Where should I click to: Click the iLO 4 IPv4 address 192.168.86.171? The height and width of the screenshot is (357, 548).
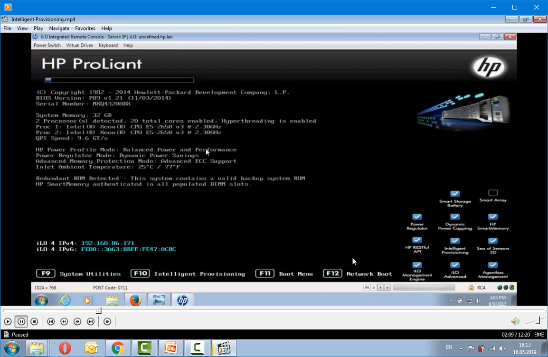tap(108, 243)
